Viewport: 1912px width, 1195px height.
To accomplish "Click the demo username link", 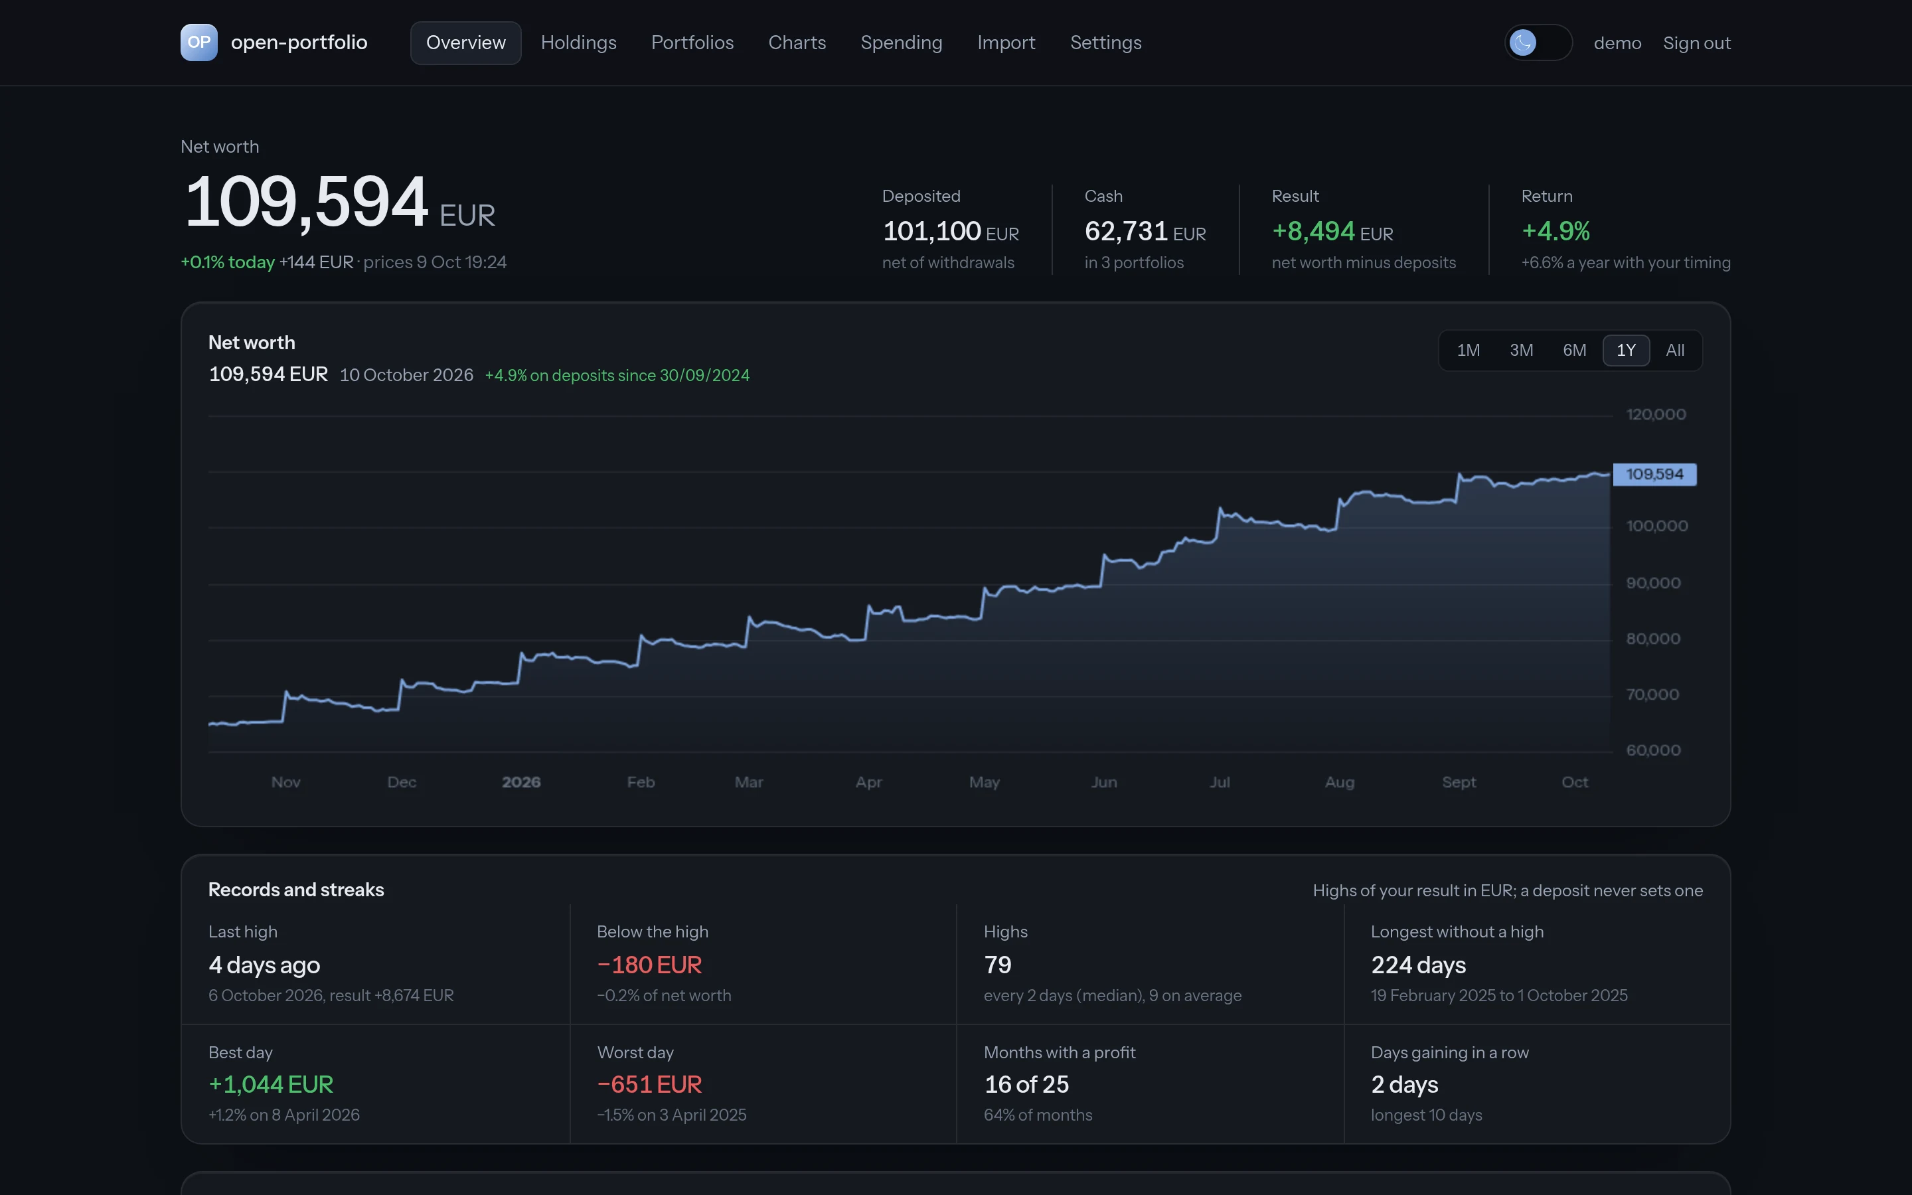I will pos(1617,43).
